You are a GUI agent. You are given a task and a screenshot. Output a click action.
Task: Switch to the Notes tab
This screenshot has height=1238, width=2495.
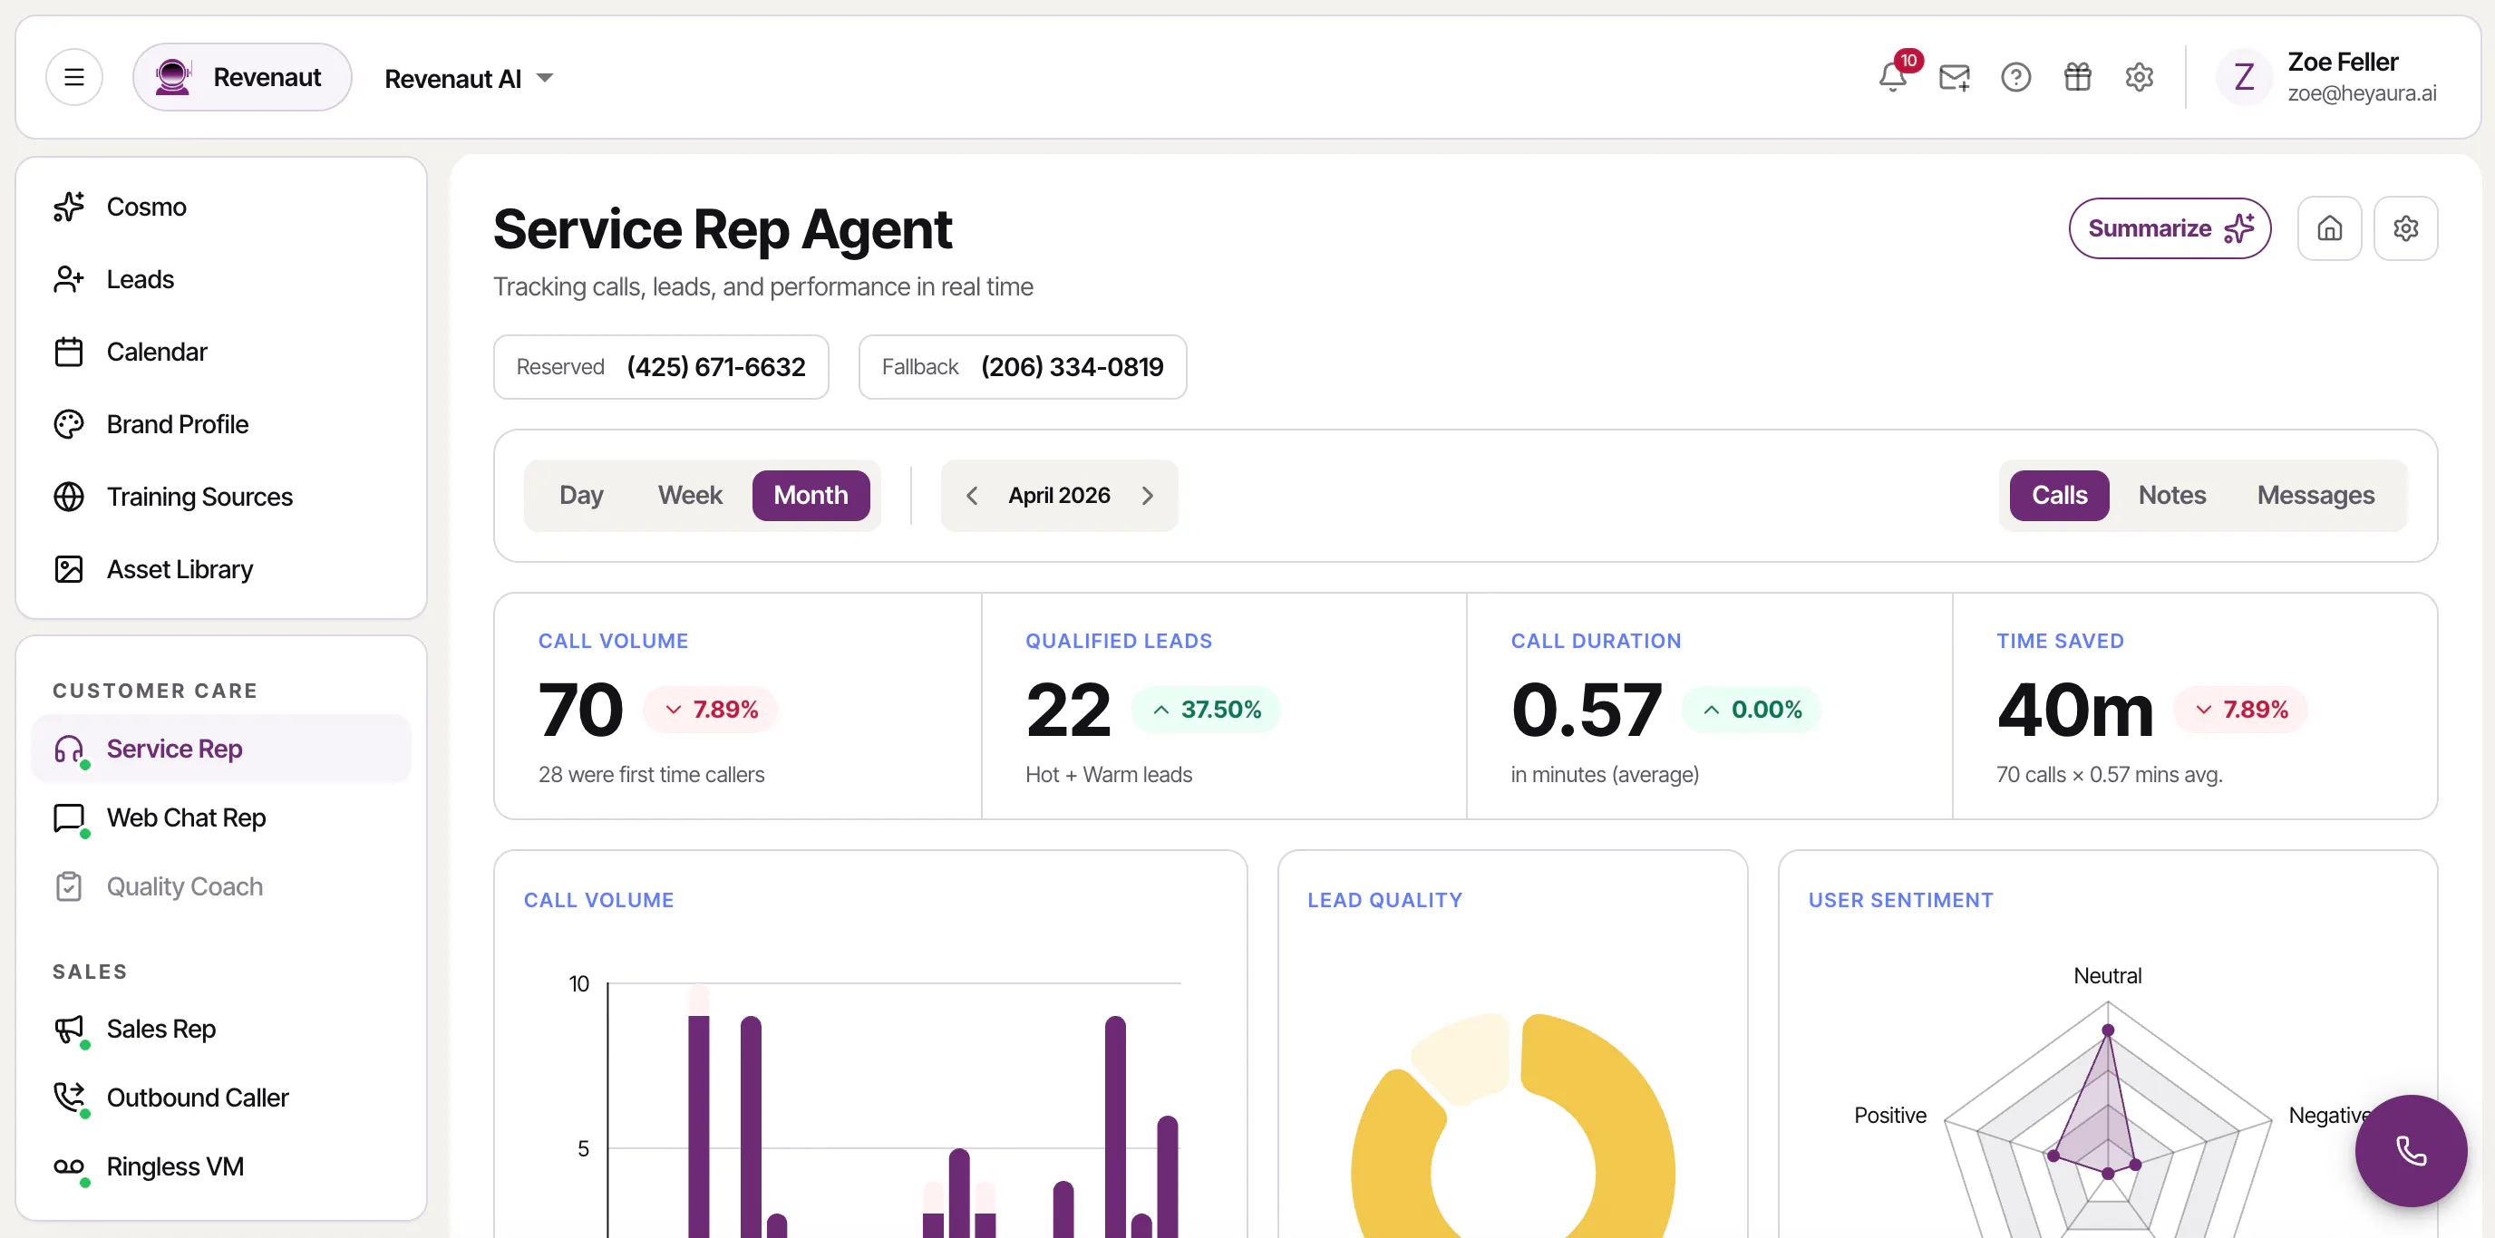[x=2171, y=495]
